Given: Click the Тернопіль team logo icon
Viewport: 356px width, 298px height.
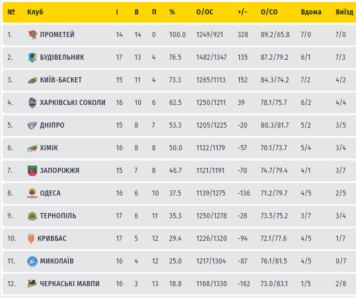Looking at the screenshot, I should point(32,216).
